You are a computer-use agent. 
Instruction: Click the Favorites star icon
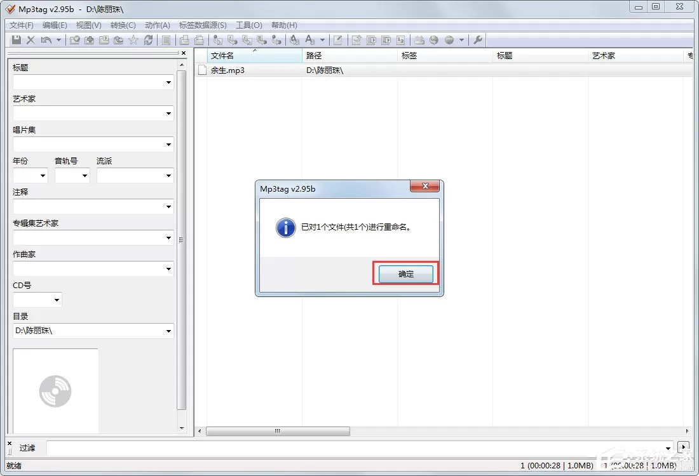click(x=133, y=40)
